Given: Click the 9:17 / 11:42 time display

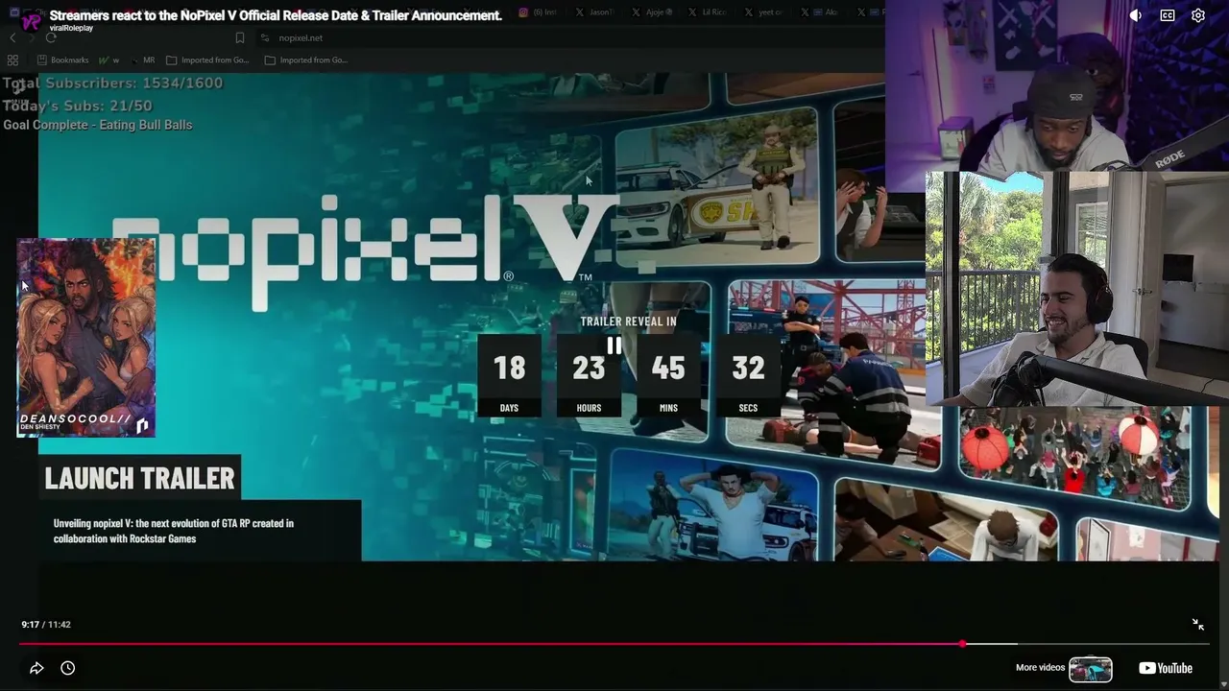Looking at the screenshot, I should pos(46,625).
